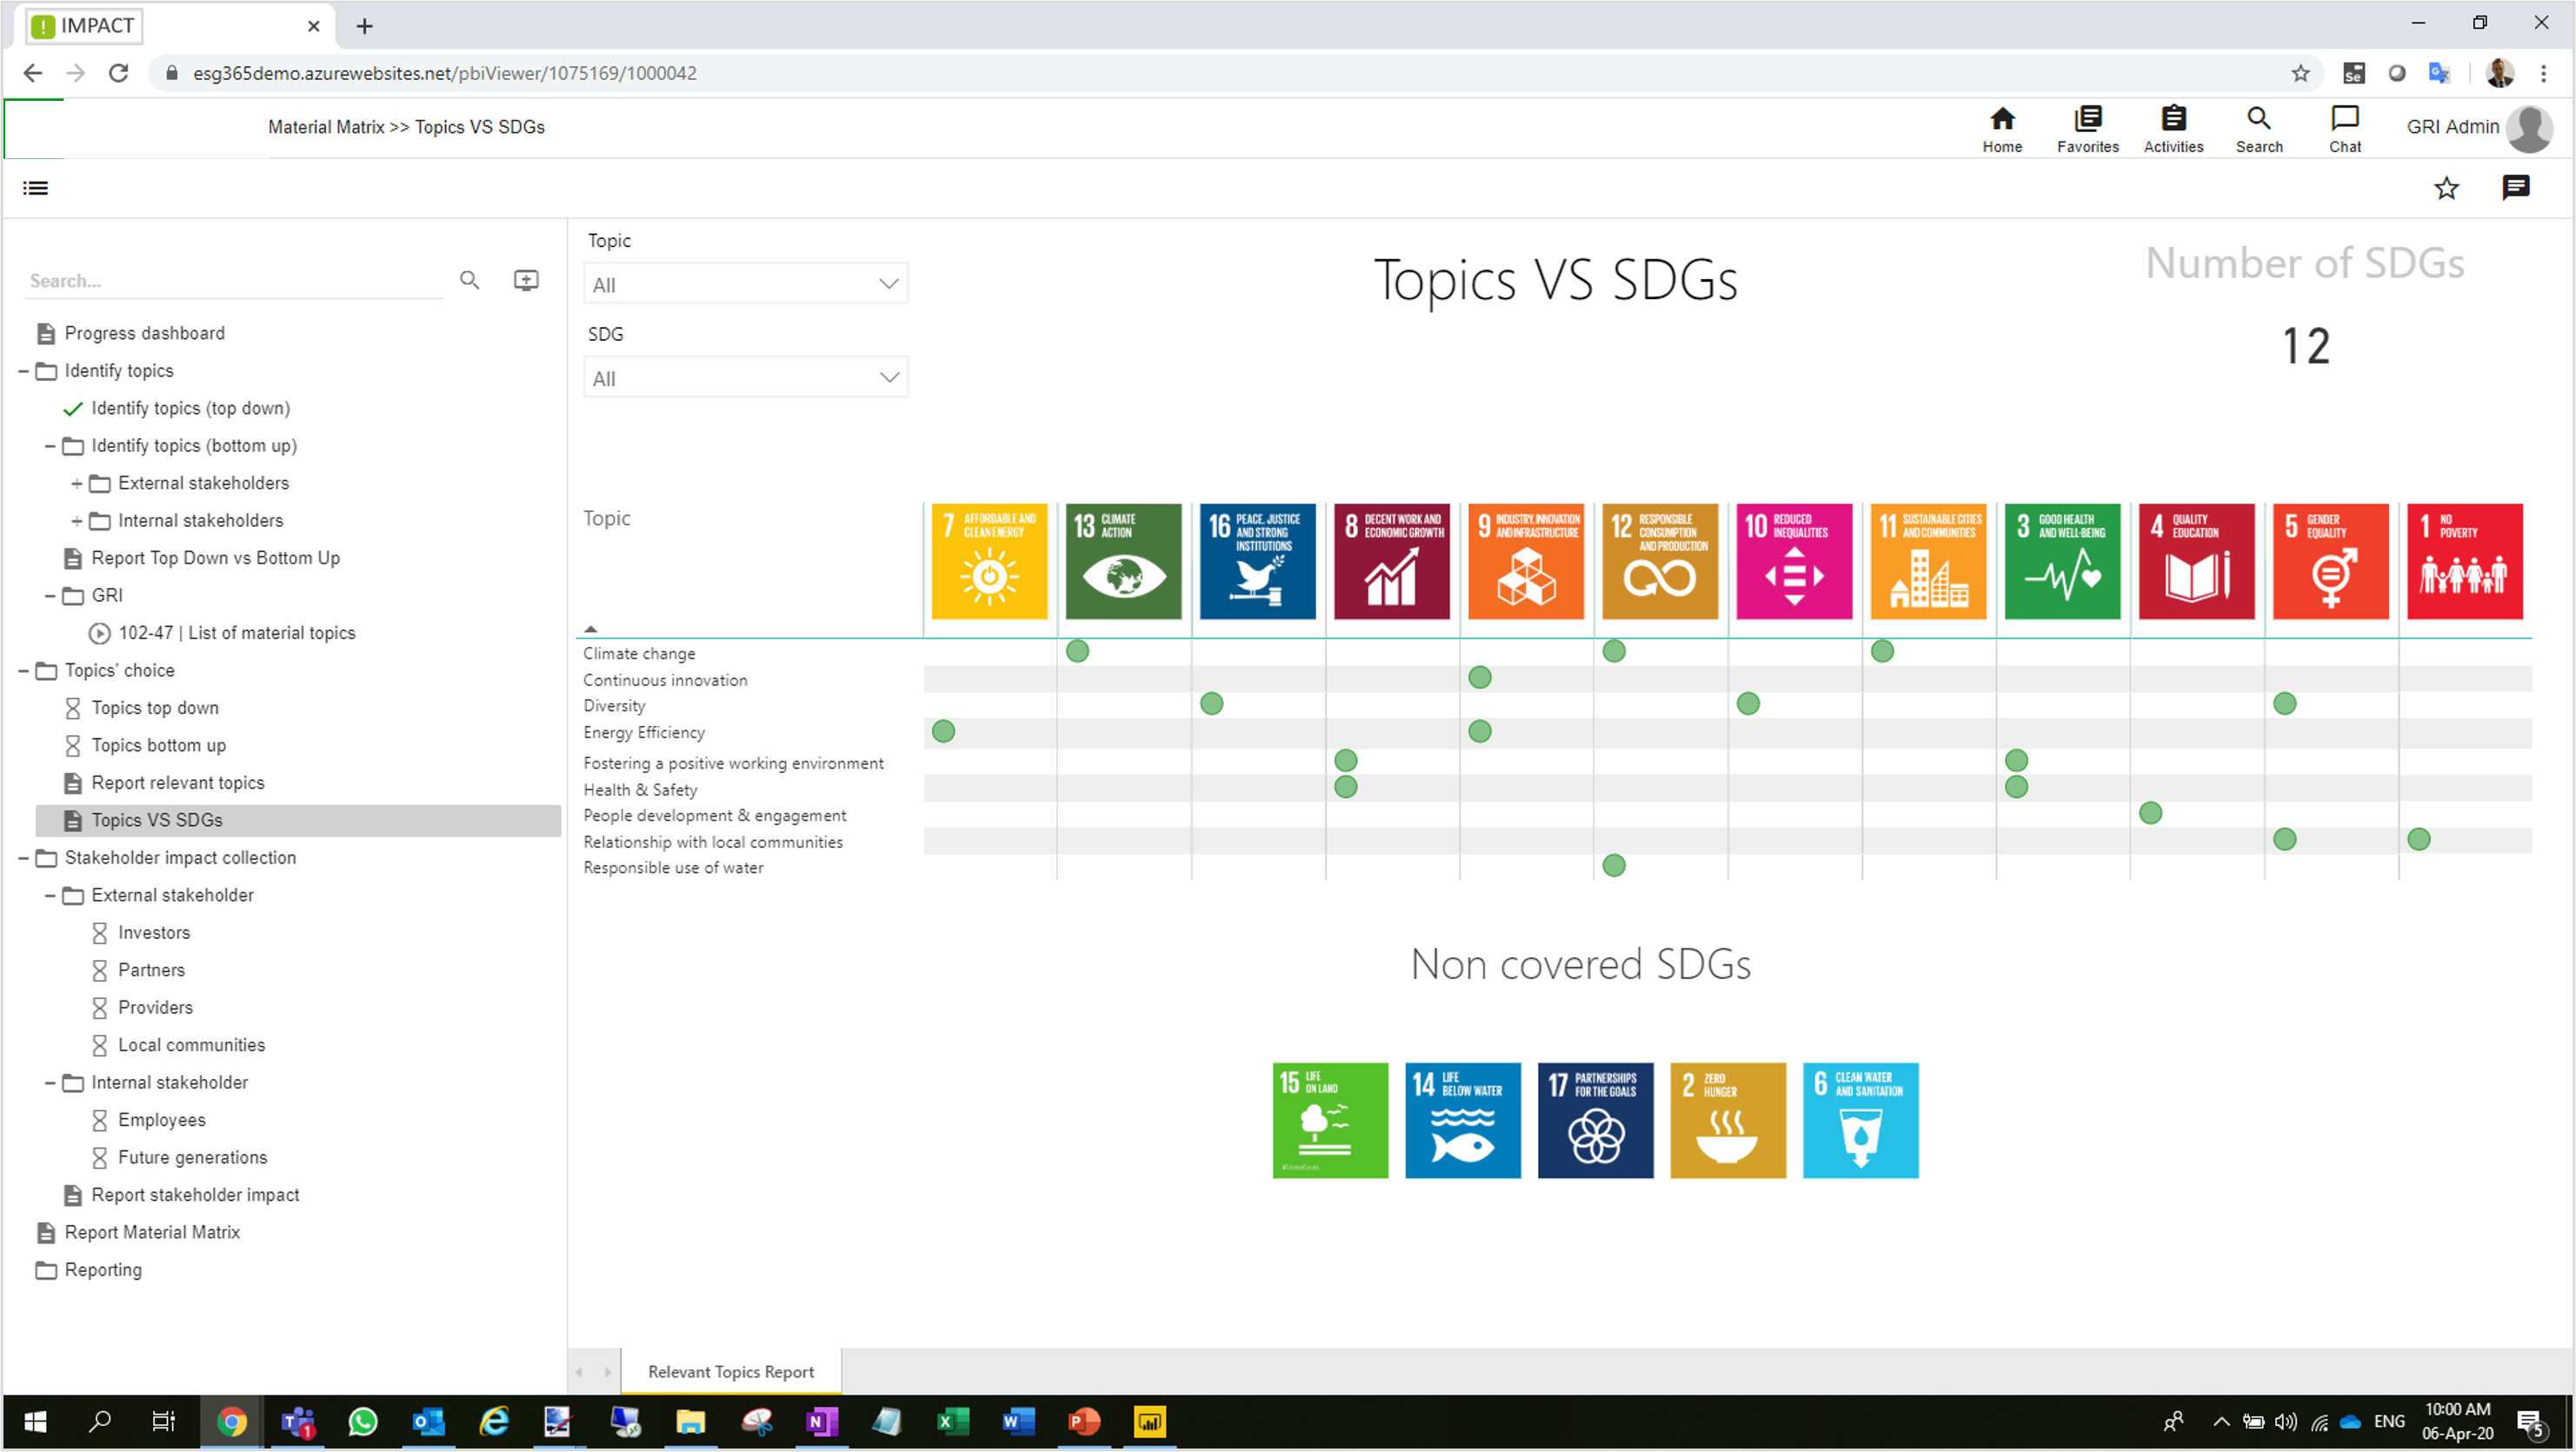Click the add-to-screen icon beside search
Screen dimensions: 2576x1452
click(x=526, y=281)
